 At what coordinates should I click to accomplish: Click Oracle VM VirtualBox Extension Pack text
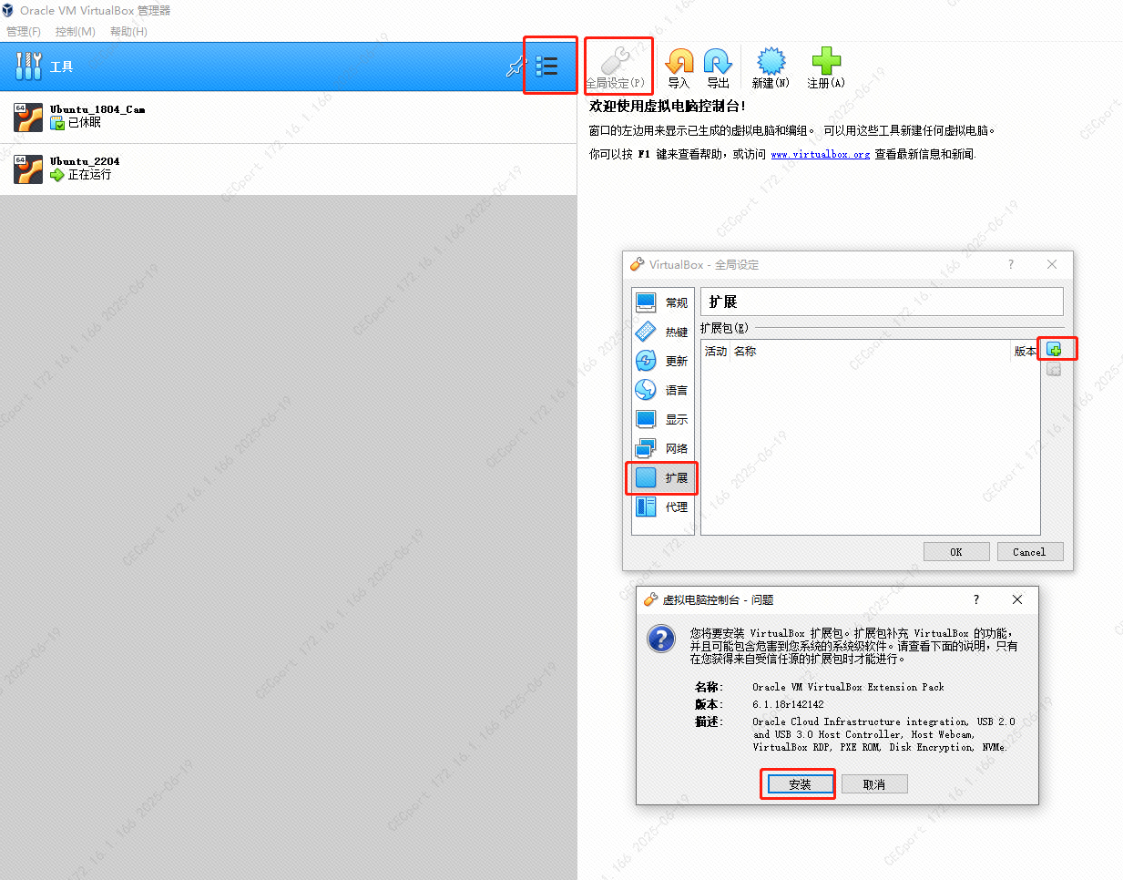(x=848, y=687)
